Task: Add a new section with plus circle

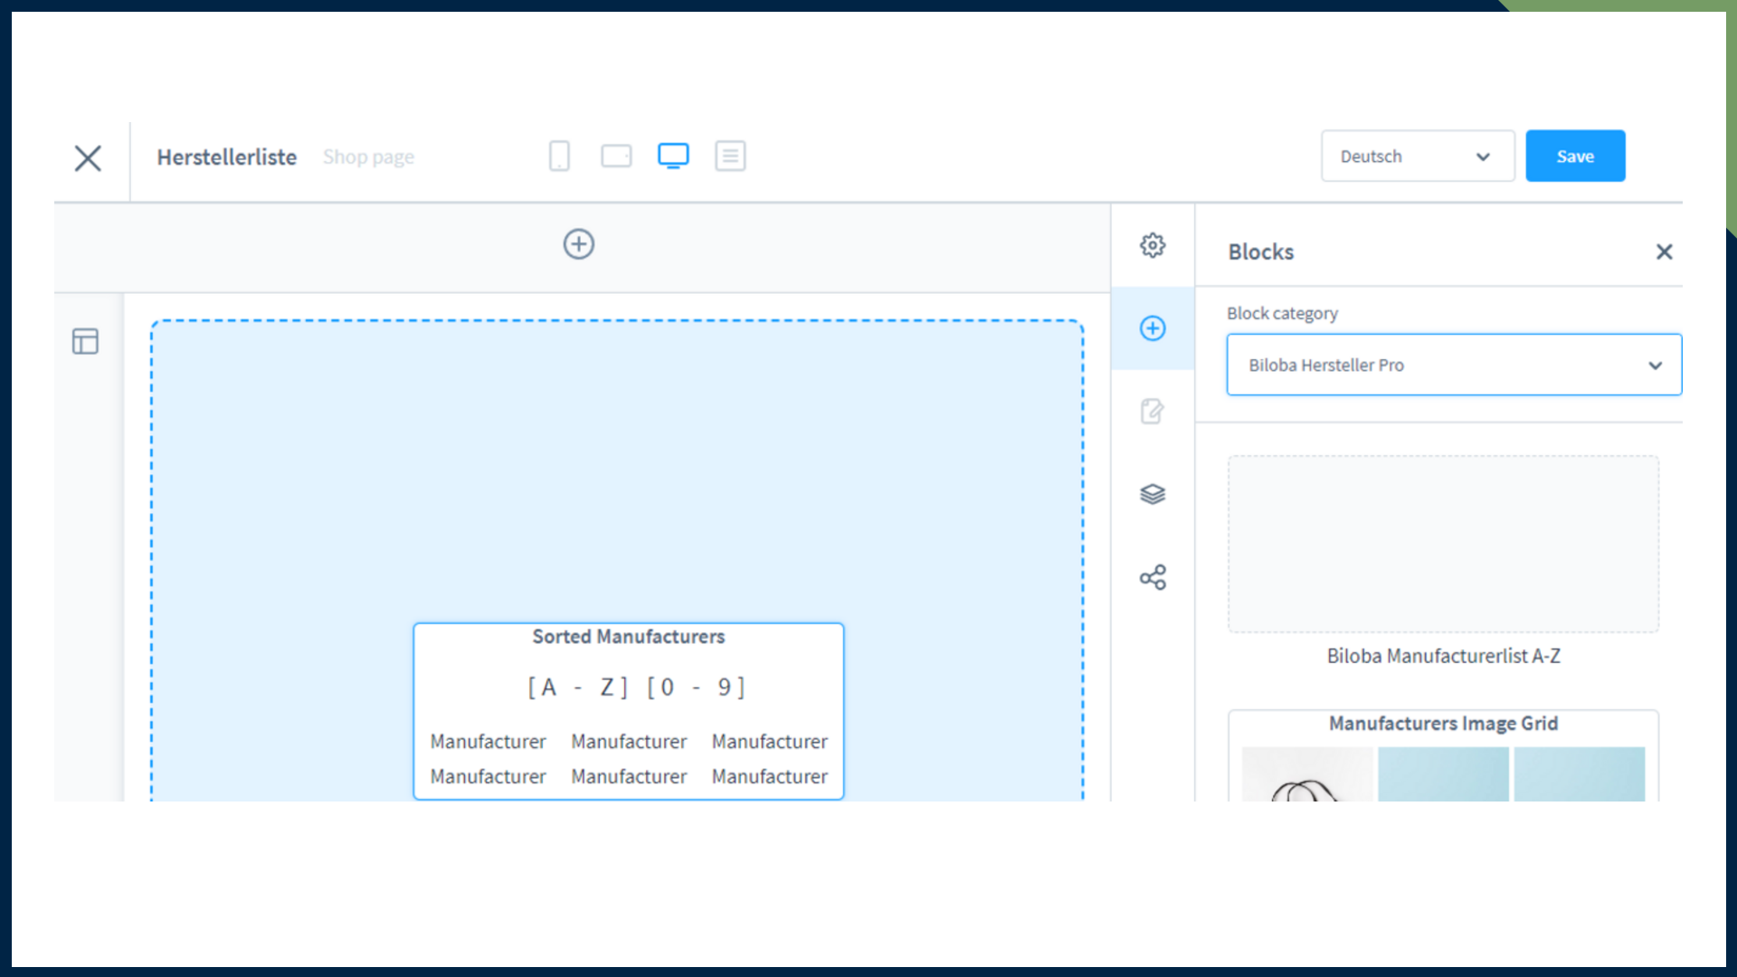Action: 579,244
